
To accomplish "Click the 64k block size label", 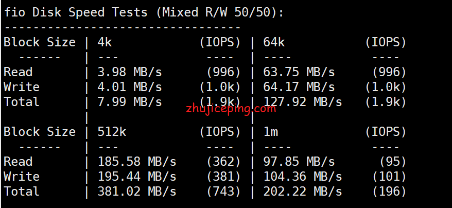I will click(x=274, y=42).
